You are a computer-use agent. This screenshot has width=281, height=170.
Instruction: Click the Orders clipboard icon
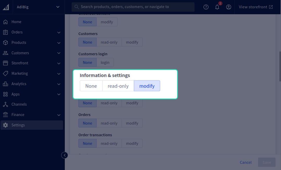[x=5, y=32]
